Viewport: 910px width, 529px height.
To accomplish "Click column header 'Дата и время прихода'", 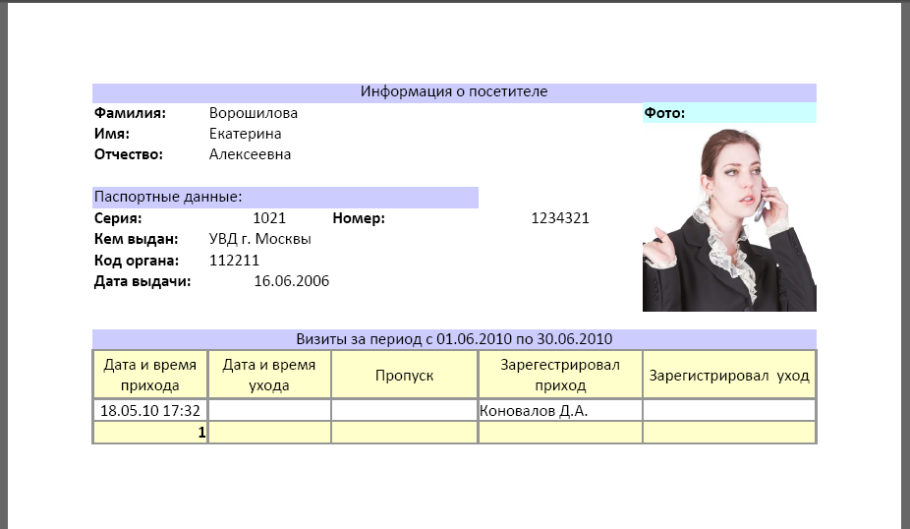I will point(150,376).
